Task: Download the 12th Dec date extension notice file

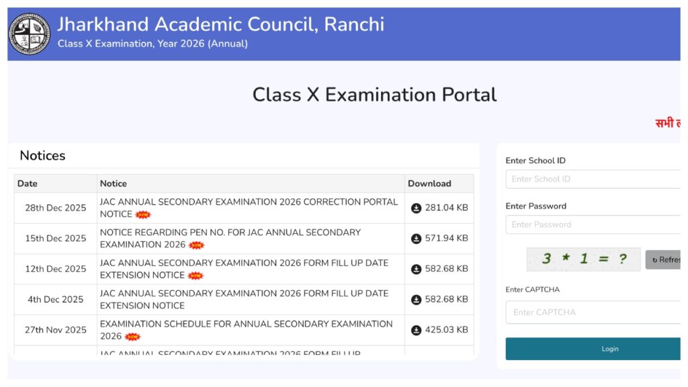Action: (417, 269)
